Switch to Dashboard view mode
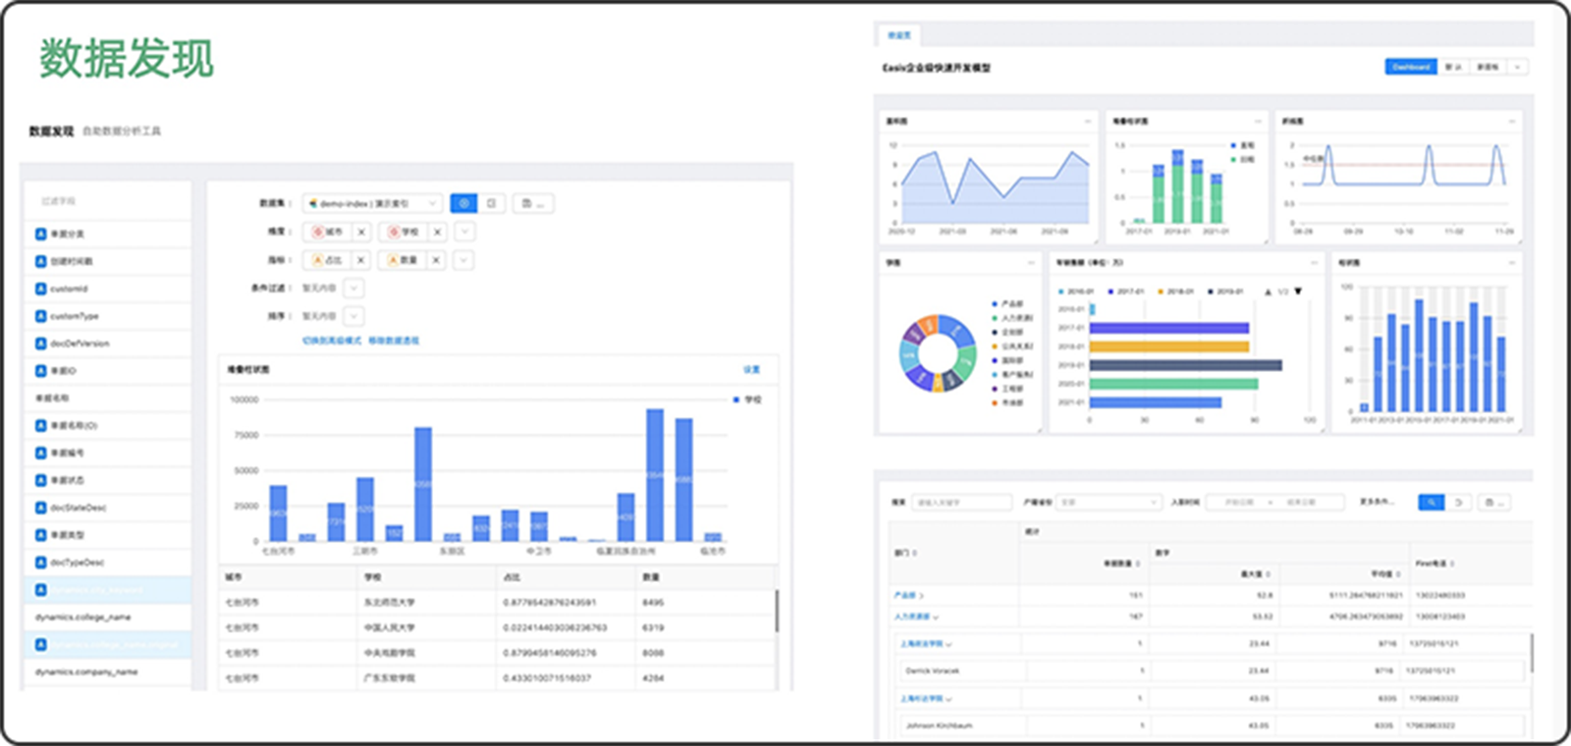 (1410, 67)
